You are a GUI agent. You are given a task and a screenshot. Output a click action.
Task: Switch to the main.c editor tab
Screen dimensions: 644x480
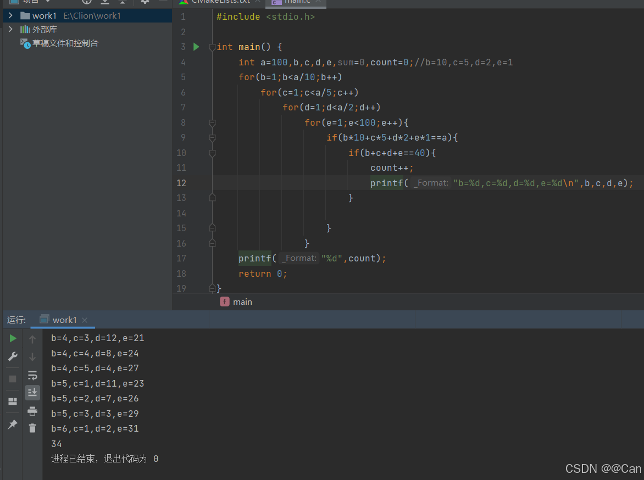tap(297, 2)
